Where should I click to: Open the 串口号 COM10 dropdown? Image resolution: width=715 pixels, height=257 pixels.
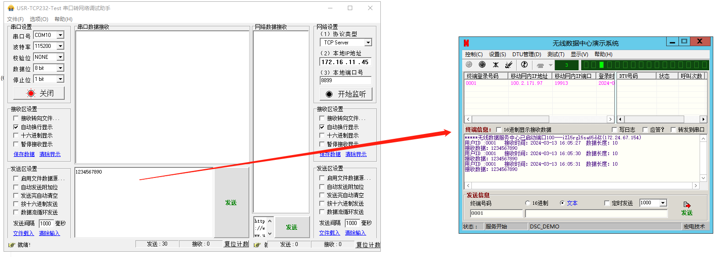click(x=61, y=35)
